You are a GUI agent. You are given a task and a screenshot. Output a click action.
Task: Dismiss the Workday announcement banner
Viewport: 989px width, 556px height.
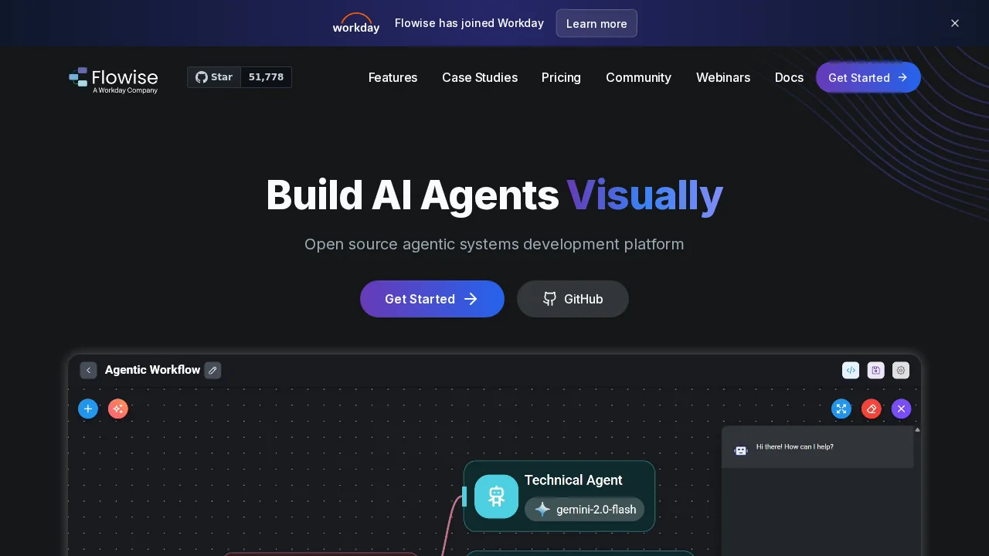click(x=955, y=23)
